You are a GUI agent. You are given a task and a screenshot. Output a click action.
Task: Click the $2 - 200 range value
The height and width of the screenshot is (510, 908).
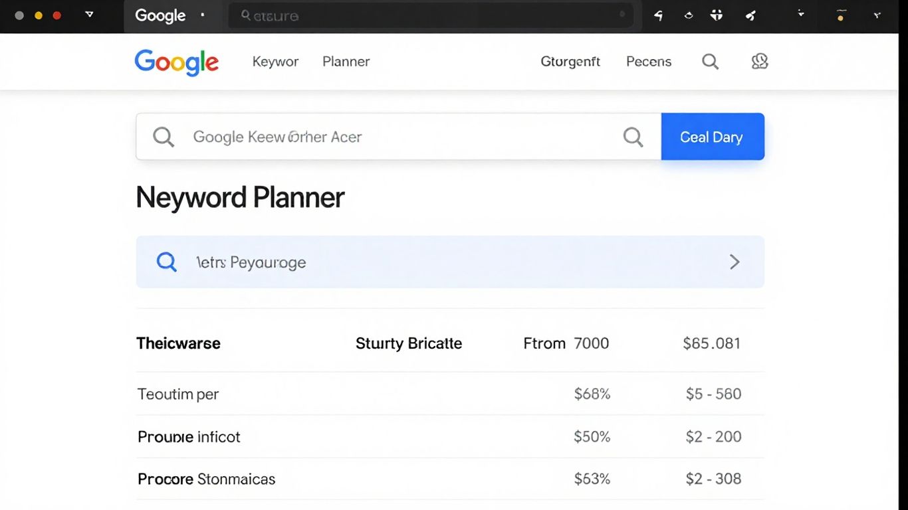(713, 436)
